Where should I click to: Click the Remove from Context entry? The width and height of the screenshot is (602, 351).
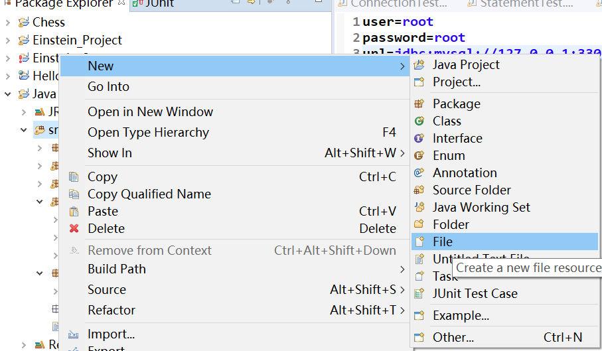[235, 251]
